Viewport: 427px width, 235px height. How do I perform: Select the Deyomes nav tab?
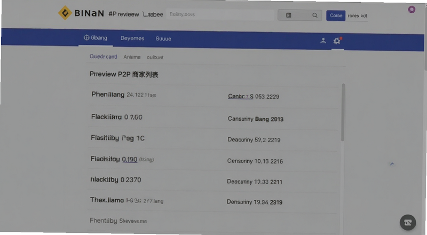(132, 38)
